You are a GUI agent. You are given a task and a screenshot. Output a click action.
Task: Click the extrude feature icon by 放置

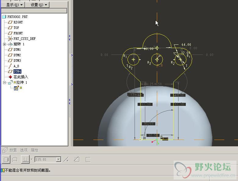click(5, 150)
